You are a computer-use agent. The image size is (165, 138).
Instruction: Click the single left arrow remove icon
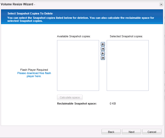103,53
